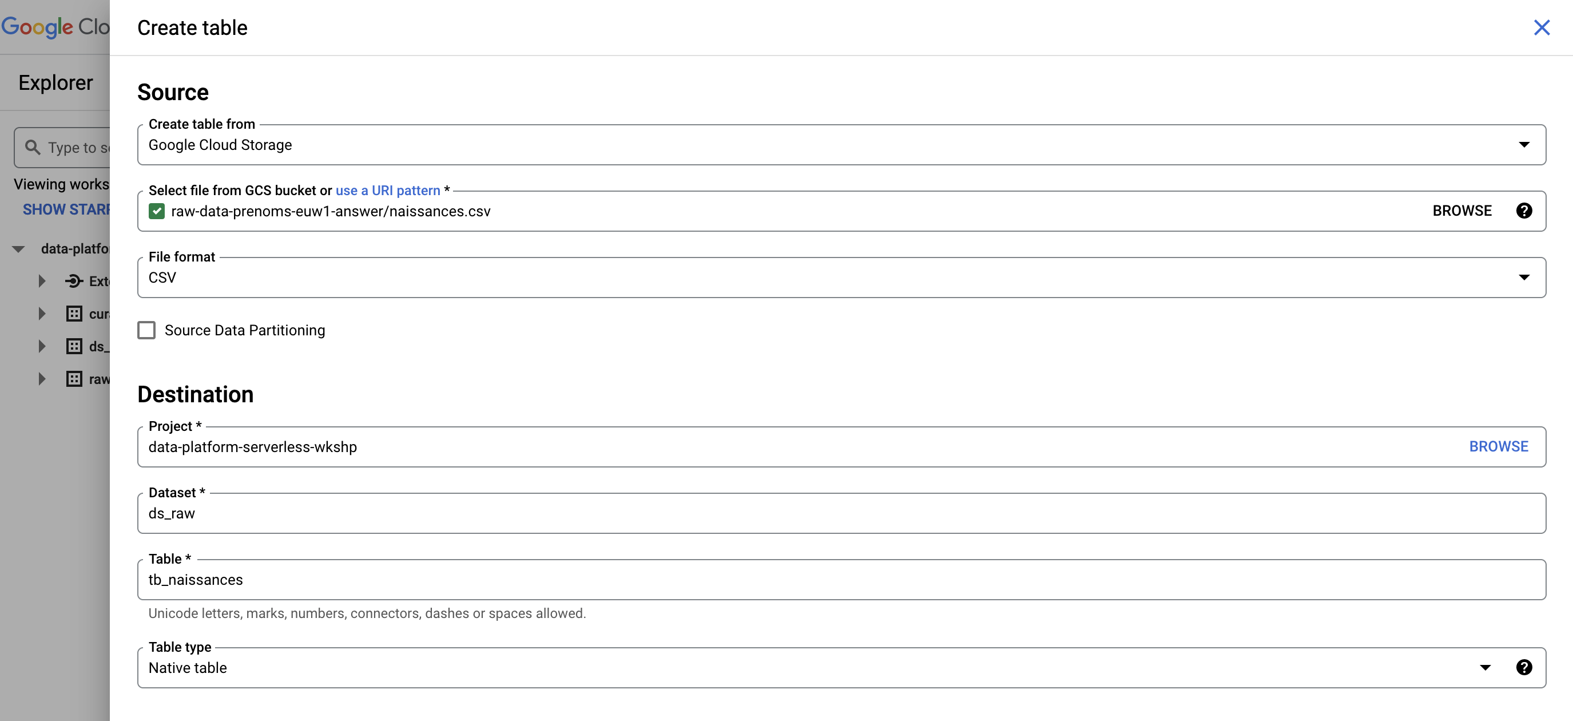Click the Table name input field
1573x721 pixels.
[841, 580]
